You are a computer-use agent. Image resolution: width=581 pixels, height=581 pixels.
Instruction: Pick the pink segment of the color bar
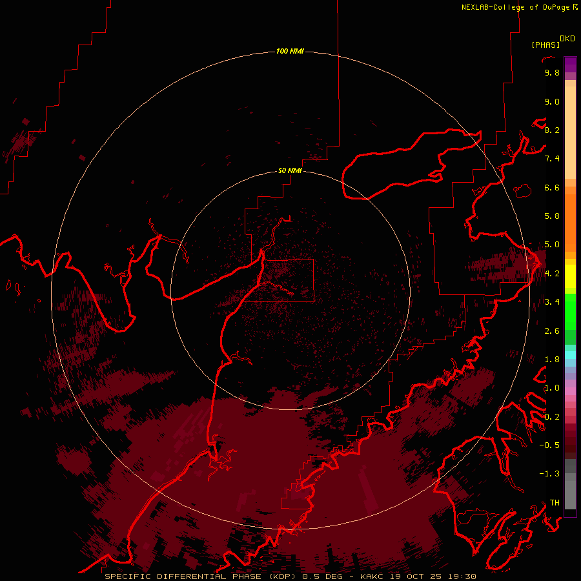pyautogui.click(x=570, y=391)
